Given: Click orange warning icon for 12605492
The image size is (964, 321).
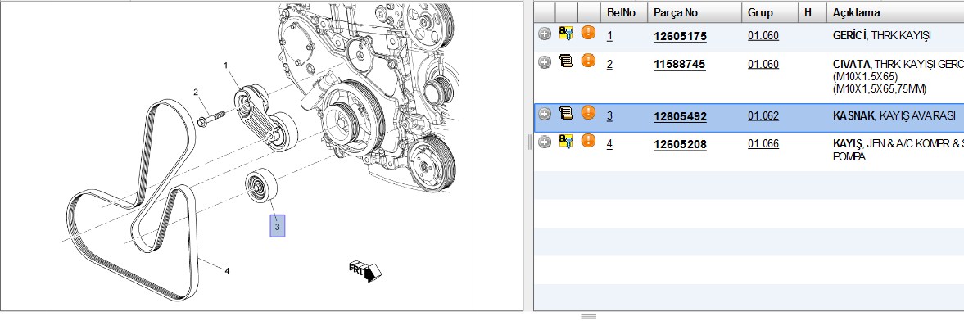Looking at the screenshot, I should coord(588,112).
